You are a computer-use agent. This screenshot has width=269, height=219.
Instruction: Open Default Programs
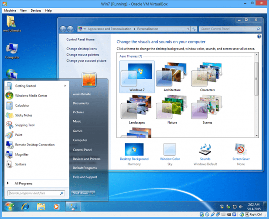(85, 168)
